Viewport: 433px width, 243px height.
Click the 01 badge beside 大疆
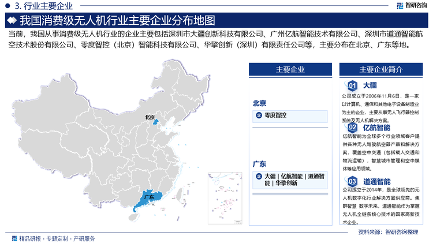tap(352, 85)
